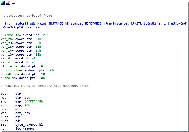Click var_4 dword ptr -4 line
The height and width of the screenshot is (132, 189).
pyautogui.click(x=18, y=62)
